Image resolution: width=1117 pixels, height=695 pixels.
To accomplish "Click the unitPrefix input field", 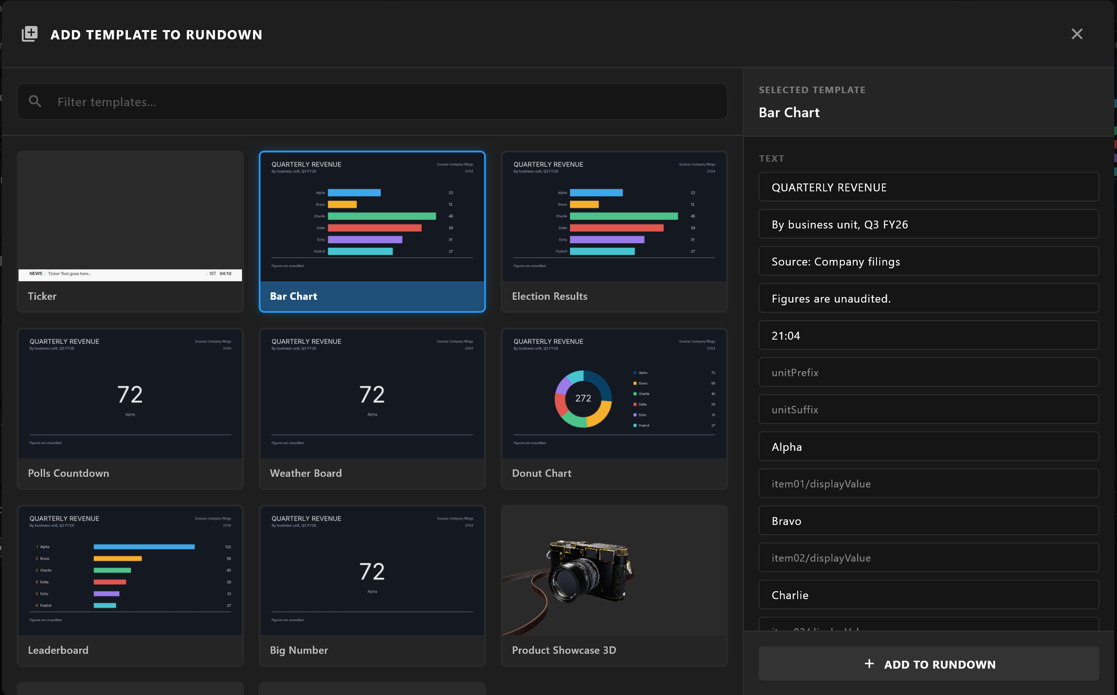I will (x=929, y=373).
